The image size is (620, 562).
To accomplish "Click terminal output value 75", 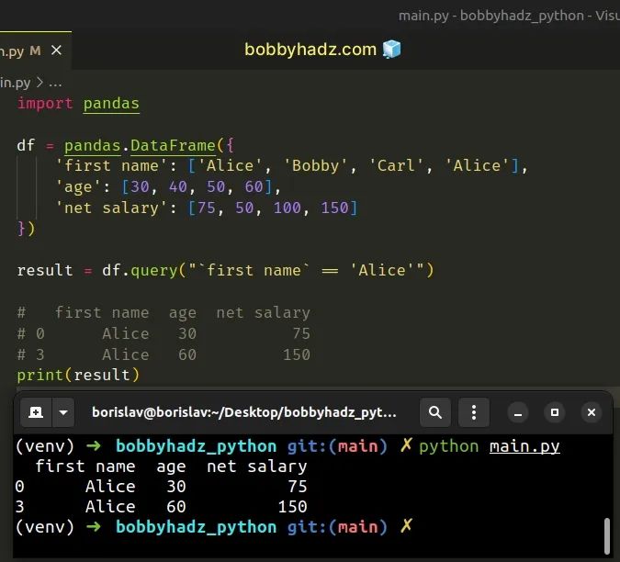I will (298, 487).
